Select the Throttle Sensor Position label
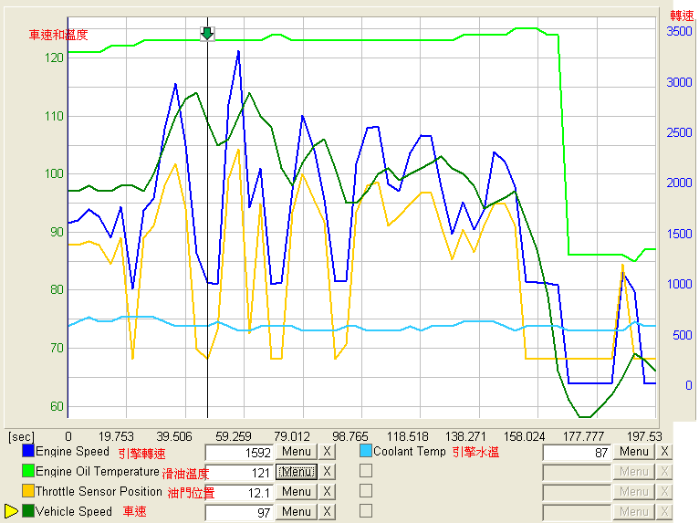The height and width of the screenshot is (523, 699). tap(99, 491)
